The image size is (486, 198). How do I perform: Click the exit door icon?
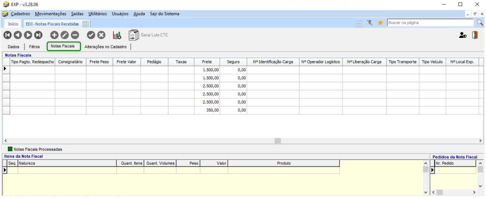click(x=475, y=35)
